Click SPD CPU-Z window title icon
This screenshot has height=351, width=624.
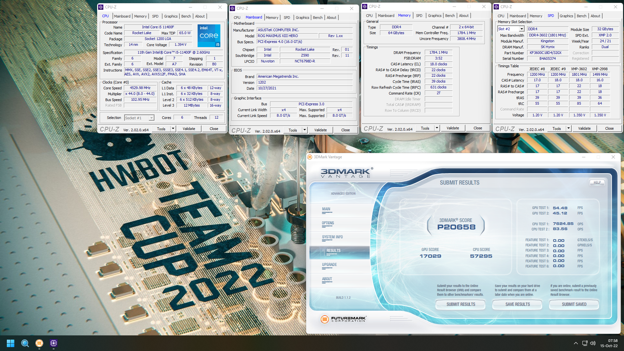point(497,7)
